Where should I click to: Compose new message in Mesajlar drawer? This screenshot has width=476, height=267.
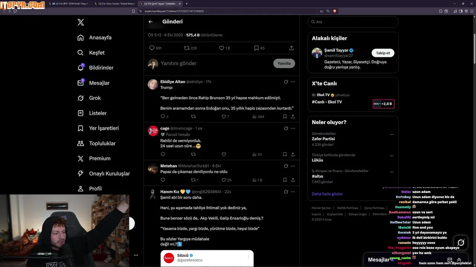(x=450, y=260)
